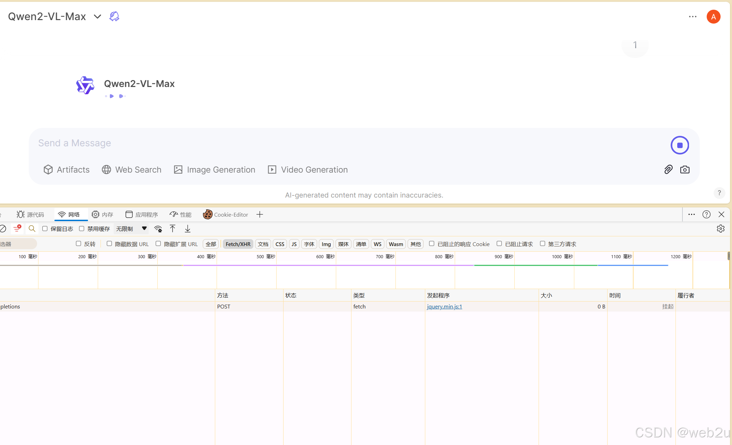
Task: Select the pletions request row
Action: (x=365, y=306)
